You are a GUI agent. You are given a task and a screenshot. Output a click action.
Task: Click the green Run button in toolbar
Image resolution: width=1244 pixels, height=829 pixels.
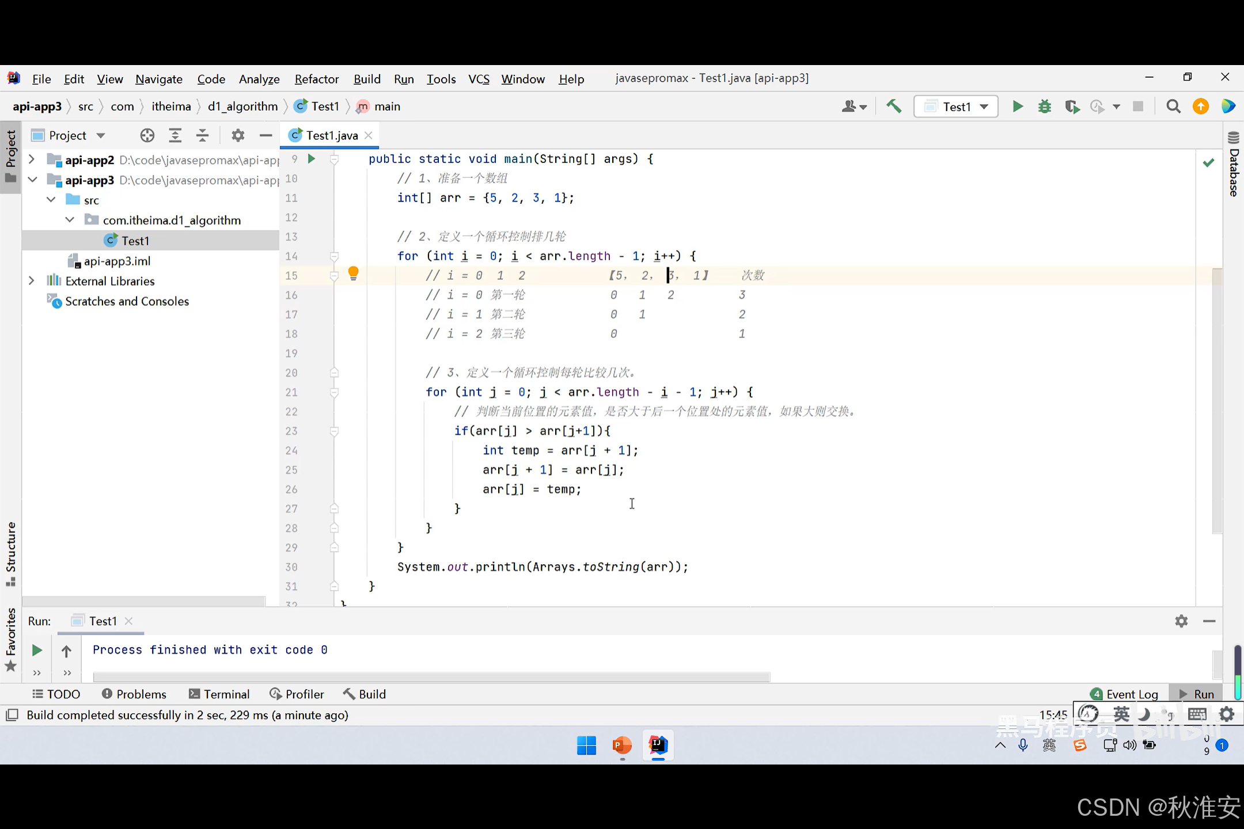click(1018, 107)
